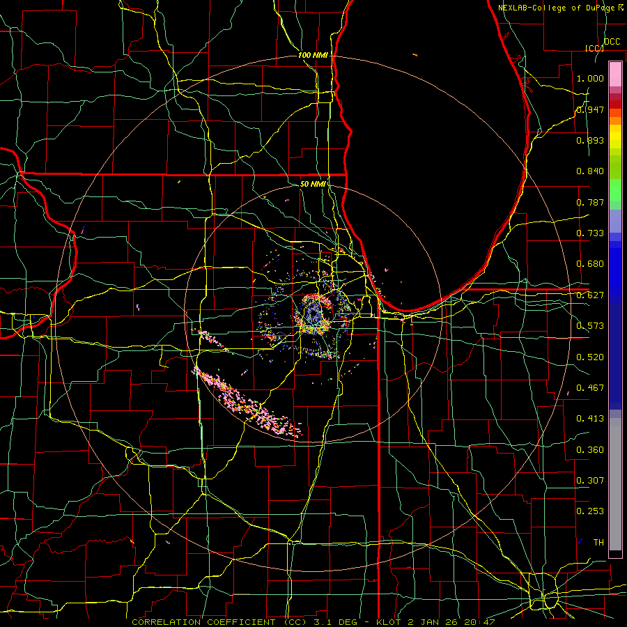
Task: Click the '0.253' color scale label
Action: pyautogui.click(x=590, y=511)
